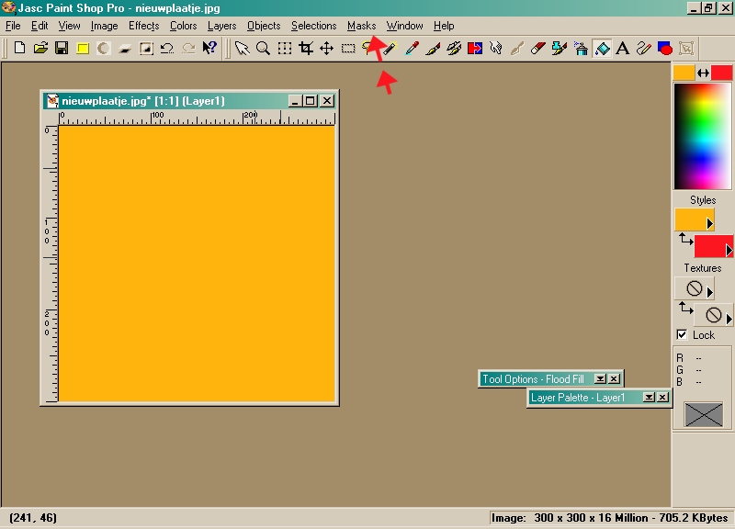
Task: Select the Zoom magnifier tool
Action: [x=263, y=49]
